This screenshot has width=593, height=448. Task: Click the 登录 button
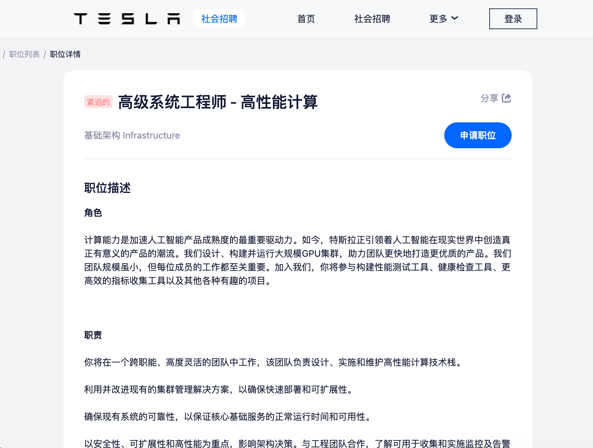(x=513, y=19)
